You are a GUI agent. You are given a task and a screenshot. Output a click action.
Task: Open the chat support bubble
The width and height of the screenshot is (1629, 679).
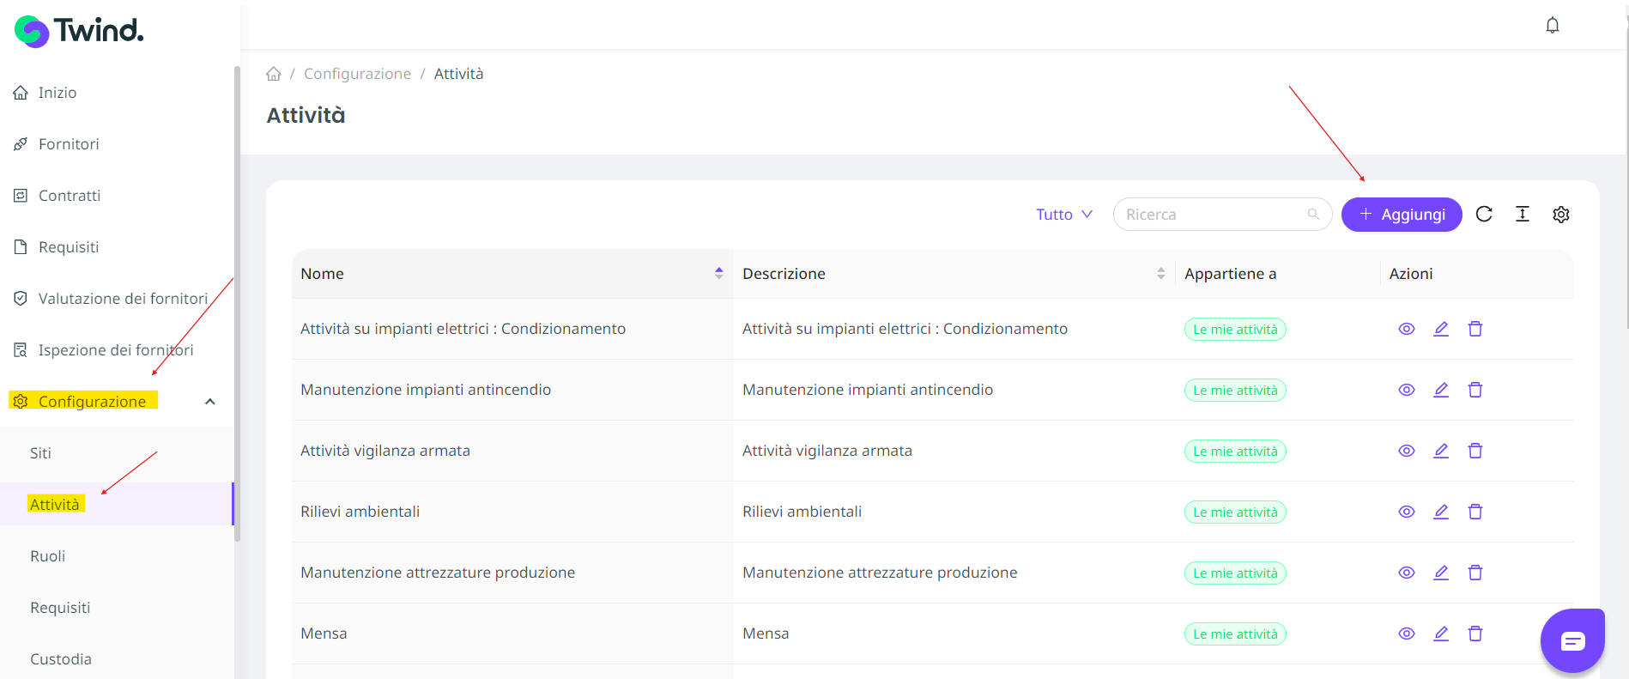(x=1572, y=640)
